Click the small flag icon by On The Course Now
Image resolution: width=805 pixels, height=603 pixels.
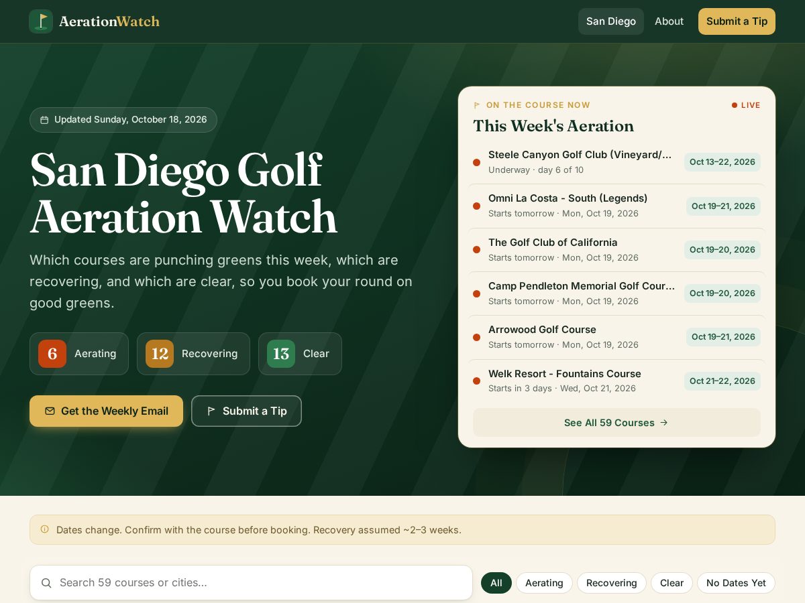click(x=477, y=105)
